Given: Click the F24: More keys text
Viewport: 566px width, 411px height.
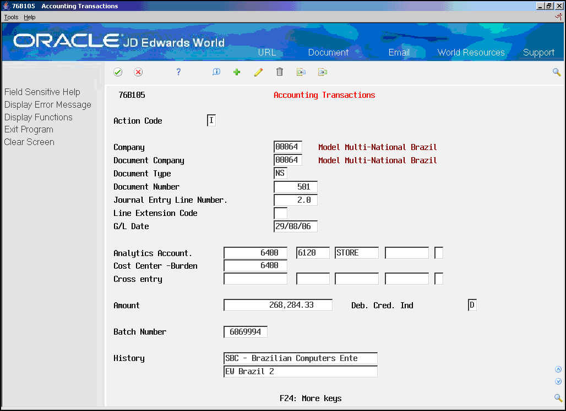Looking at the screenshot, I should pos(311,398).
